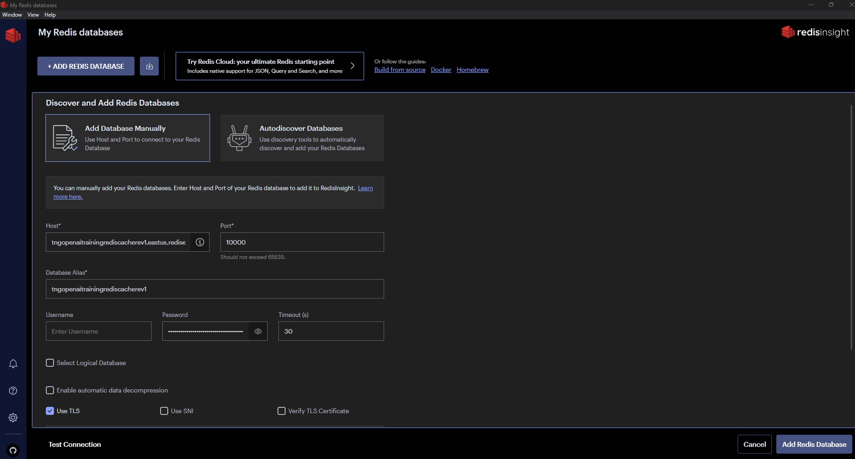The height and width of the screenshot is (459, 855).
Task: Enable the Select Logical Database checkbox
Action: pyautogui.click(x=50, y=363)
